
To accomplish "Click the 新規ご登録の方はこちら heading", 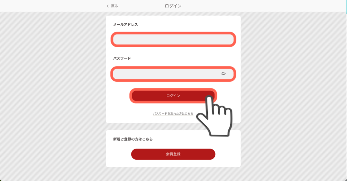I will tap(133, 139).
